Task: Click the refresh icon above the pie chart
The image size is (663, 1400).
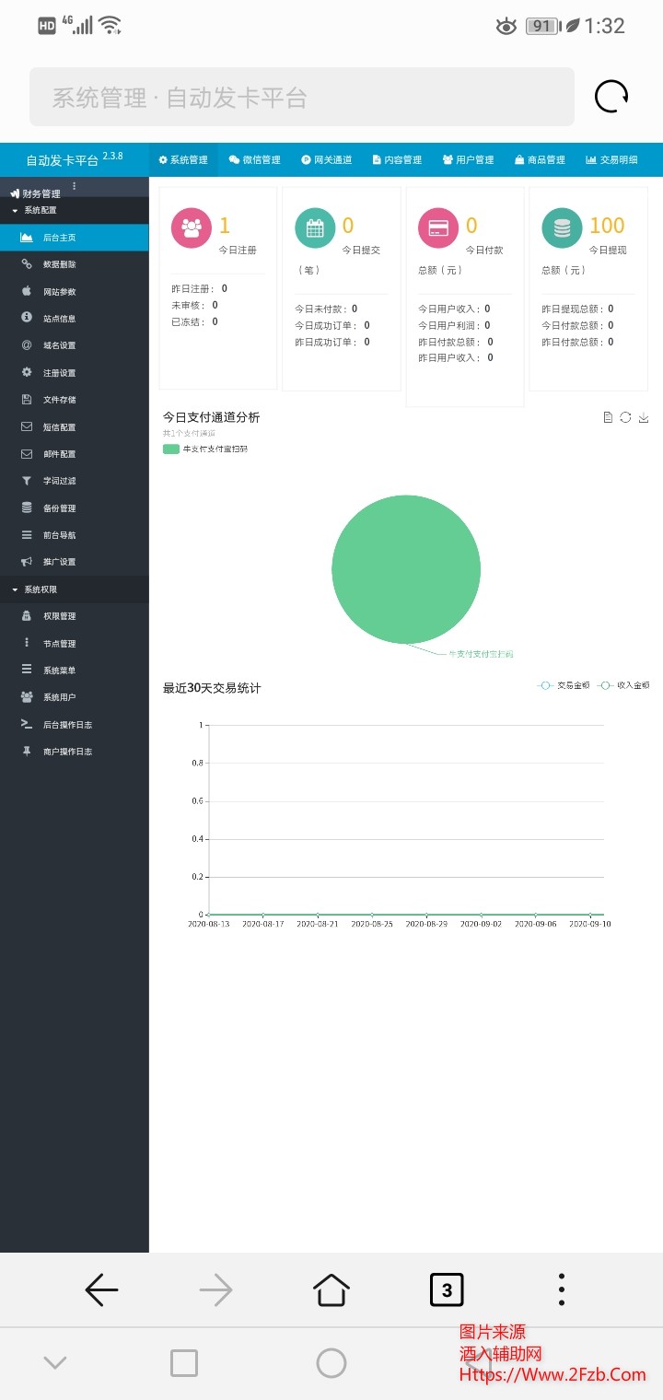Action: pyautogui.click(x=625, y=417)
